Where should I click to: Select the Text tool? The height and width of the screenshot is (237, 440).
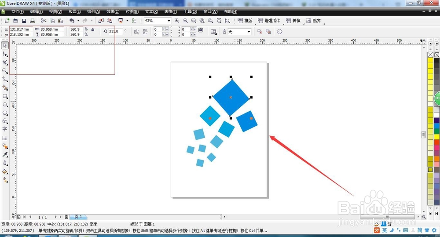point(5,129)
